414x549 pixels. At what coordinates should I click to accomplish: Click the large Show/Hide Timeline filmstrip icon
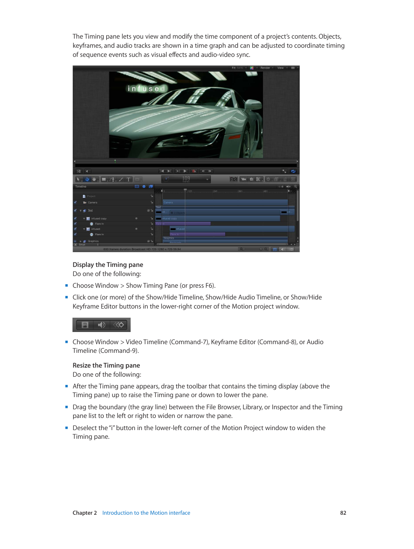point(85,325)
